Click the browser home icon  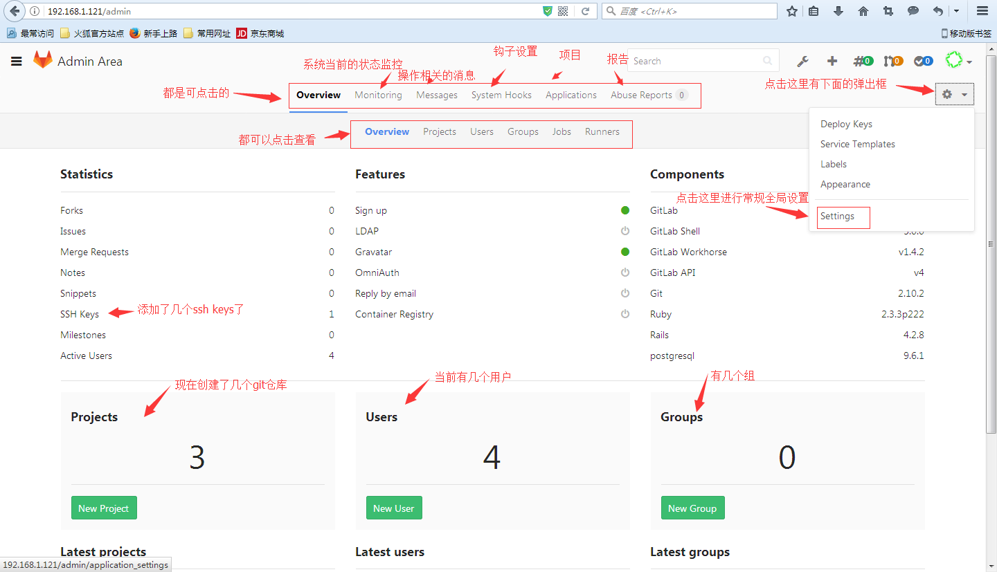863,11
